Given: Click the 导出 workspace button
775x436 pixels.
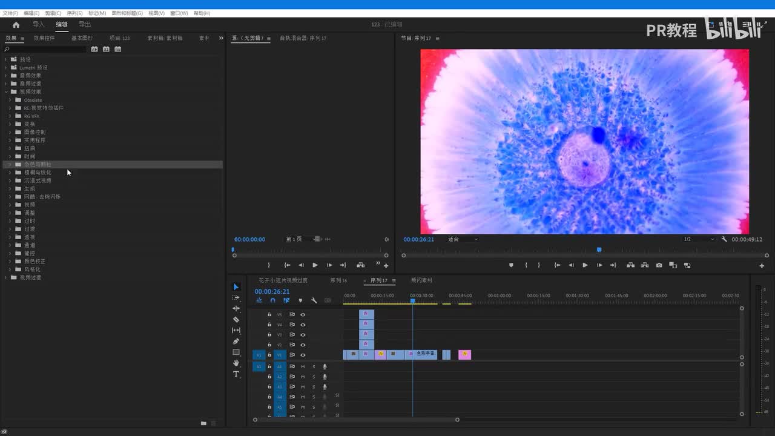Looking at the screenshot, I should (85, 25).
